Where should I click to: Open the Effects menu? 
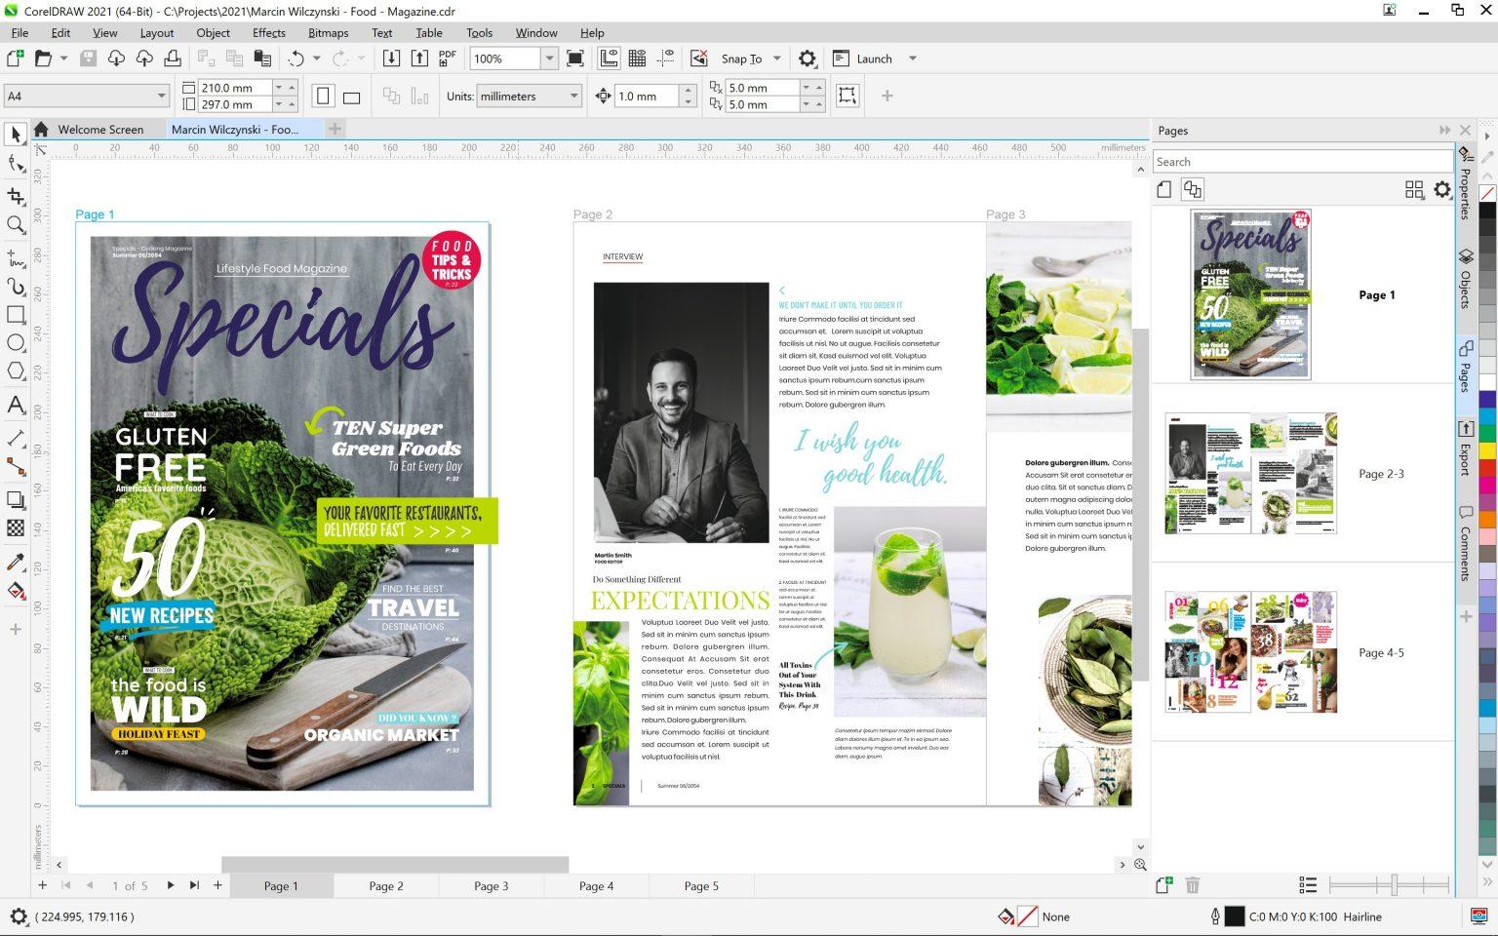268,32
